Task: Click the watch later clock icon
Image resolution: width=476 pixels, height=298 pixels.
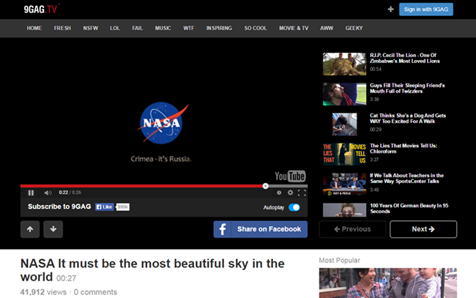Action: pyautogui.click(x=279, y=193)
